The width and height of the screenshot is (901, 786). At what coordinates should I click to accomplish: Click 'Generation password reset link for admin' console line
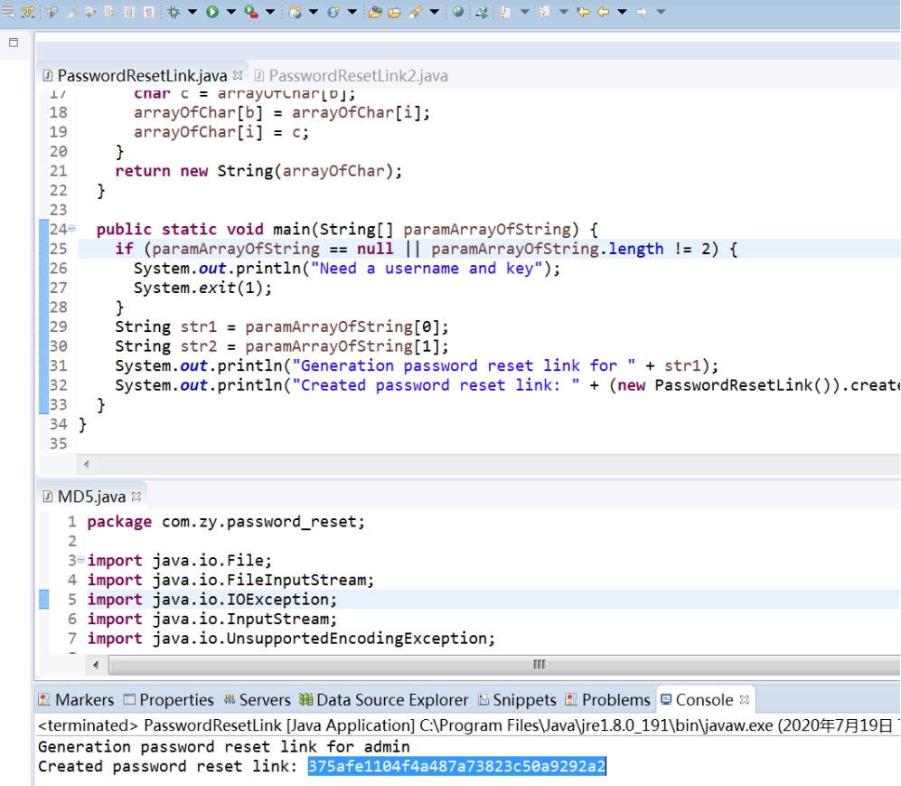[223, 746]
